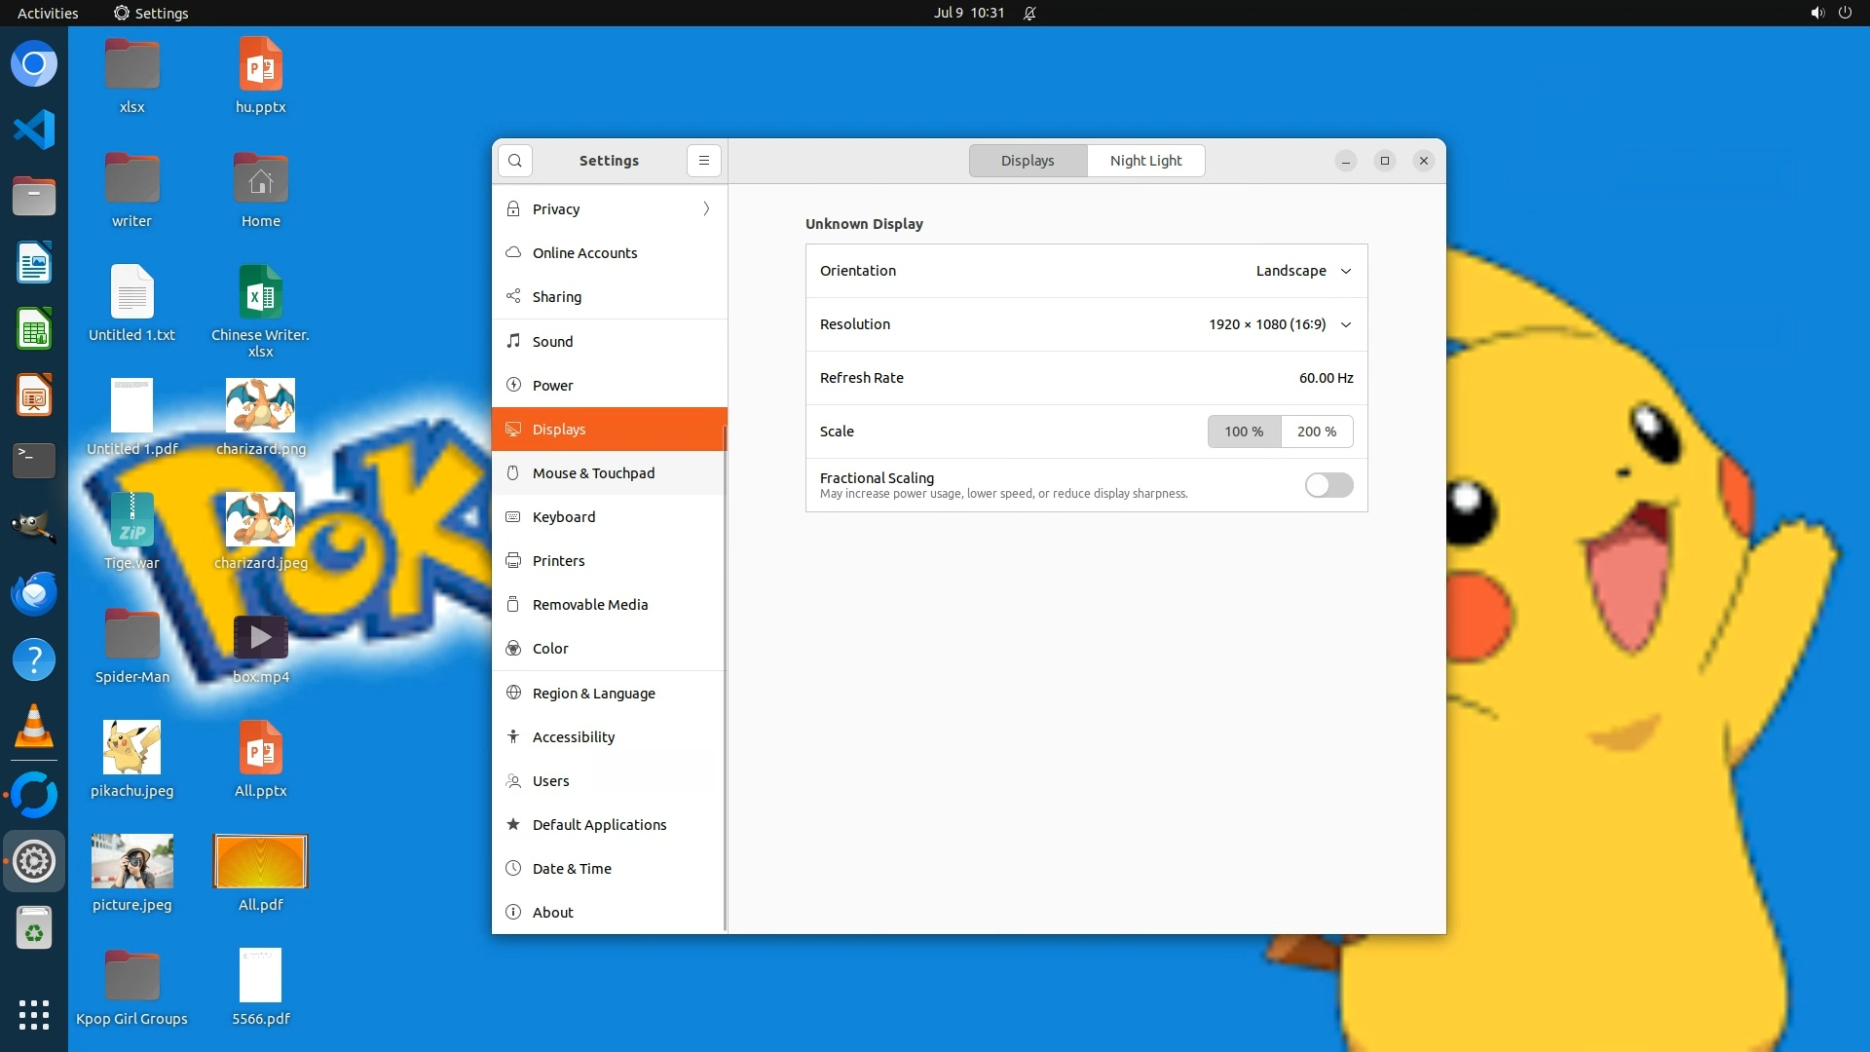Open the hamburger menu in Settings sidebar
Screen dimensions: 1870x1052
703,161
